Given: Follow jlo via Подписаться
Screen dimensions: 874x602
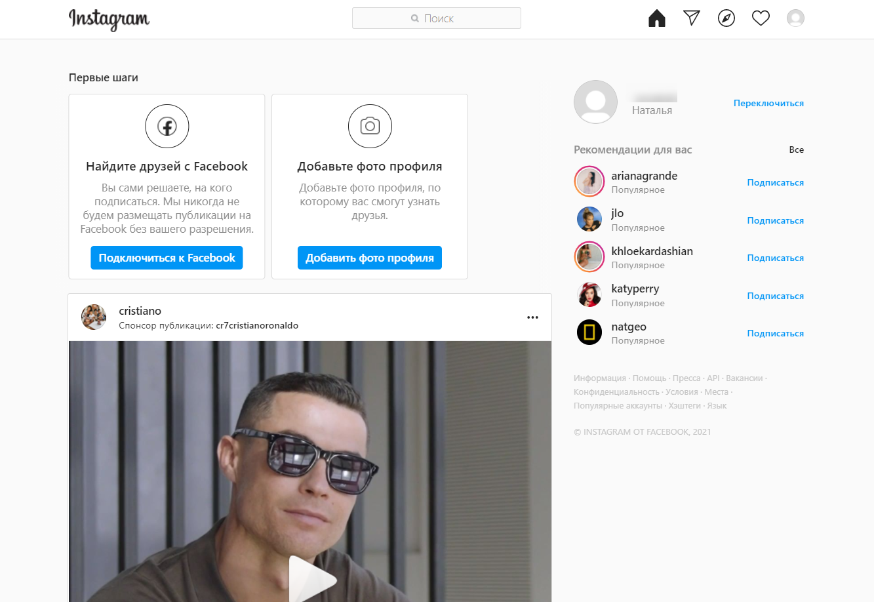Looking at the screenshot, I should [x=775, y=220].
